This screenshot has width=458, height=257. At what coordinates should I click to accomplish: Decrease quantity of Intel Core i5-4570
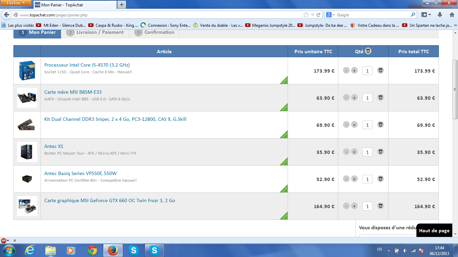346,70
